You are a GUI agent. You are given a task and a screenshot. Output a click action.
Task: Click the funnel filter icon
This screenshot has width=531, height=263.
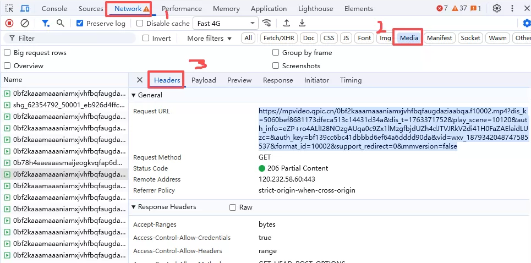(46, 23)
